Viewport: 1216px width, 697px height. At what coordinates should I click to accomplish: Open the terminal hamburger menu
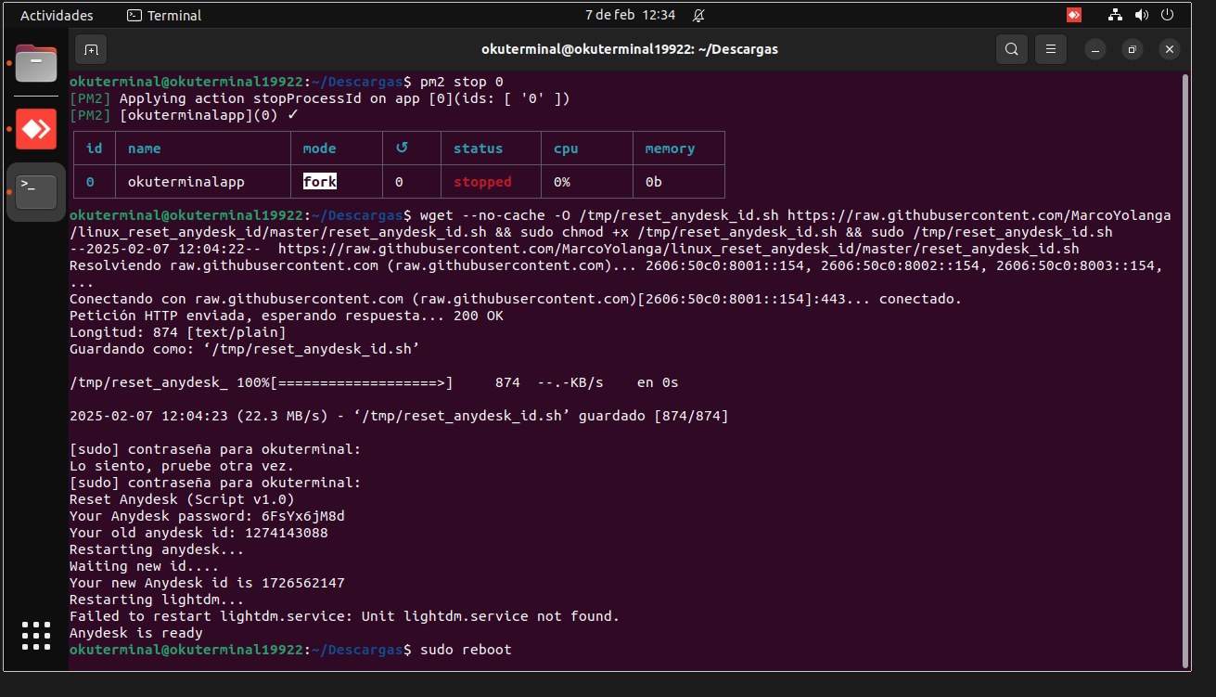coord(1050,49)
